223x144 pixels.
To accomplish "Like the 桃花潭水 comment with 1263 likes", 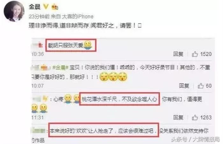I will pos(195,118).
